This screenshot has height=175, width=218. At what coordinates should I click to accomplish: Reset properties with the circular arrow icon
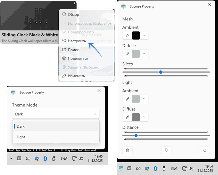coord(205,150)
